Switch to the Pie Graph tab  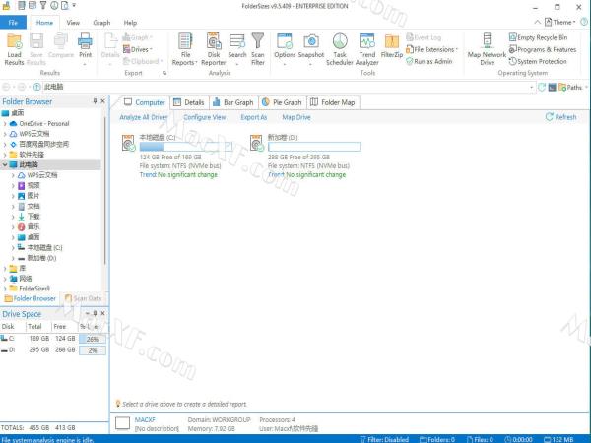tap(283, 102)
